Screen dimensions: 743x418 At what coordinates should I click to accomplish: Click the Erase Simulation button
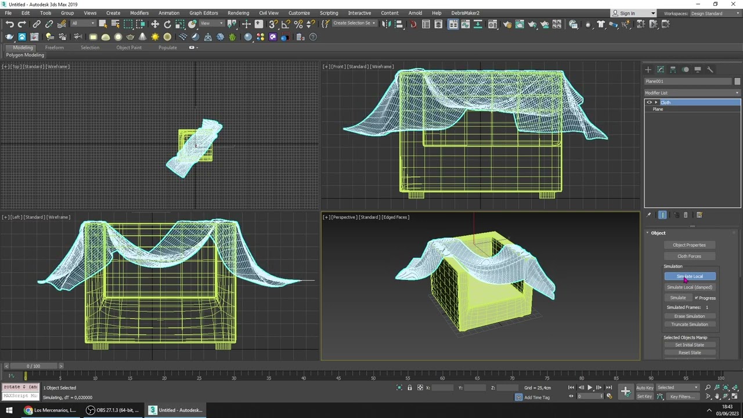(690, 316)
